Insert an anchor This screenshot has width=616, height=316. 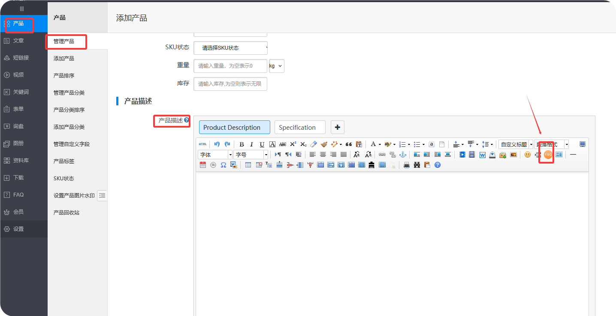pos(403,155)
